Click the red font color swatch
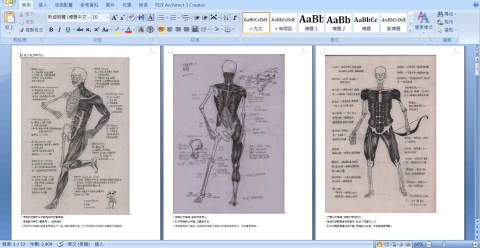 coord(128,29)
